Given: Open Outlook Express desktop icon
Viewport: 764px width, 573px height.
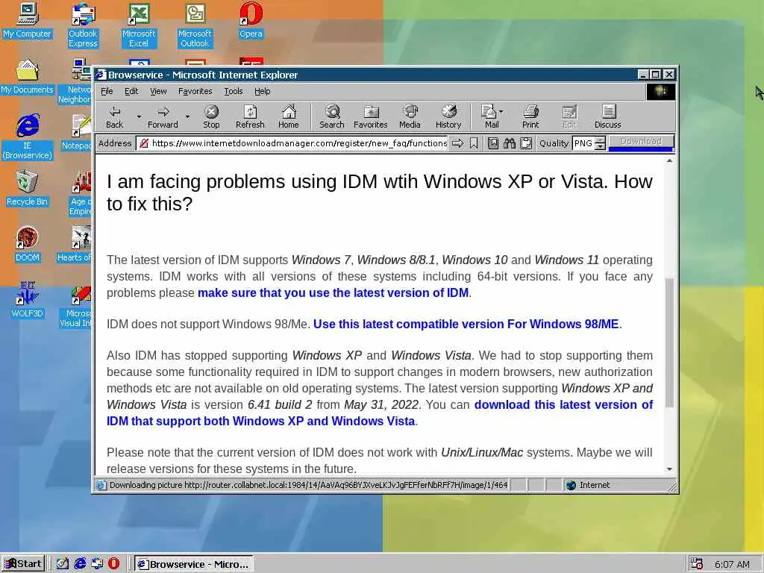Looking at the screenshot, I should pos(83,25).
